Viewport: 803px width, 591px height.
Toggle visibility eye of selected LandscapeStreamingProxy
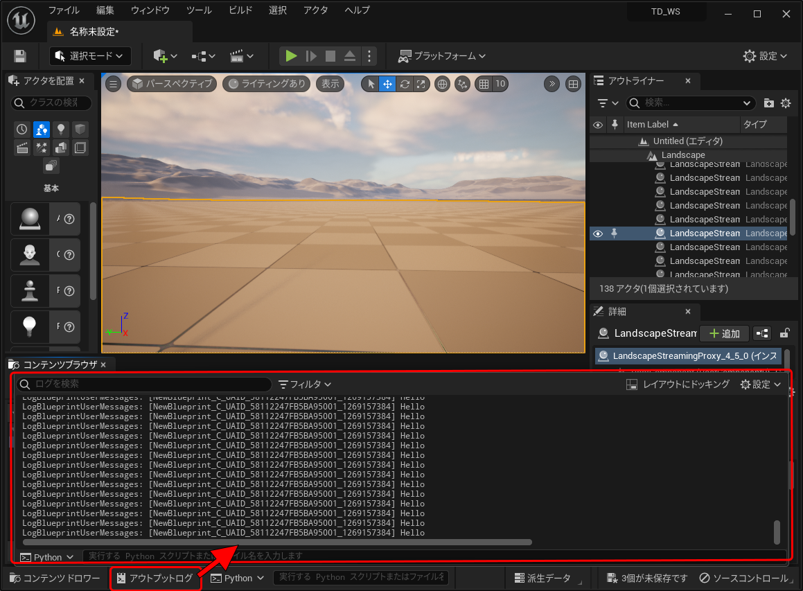pos(598,233)
